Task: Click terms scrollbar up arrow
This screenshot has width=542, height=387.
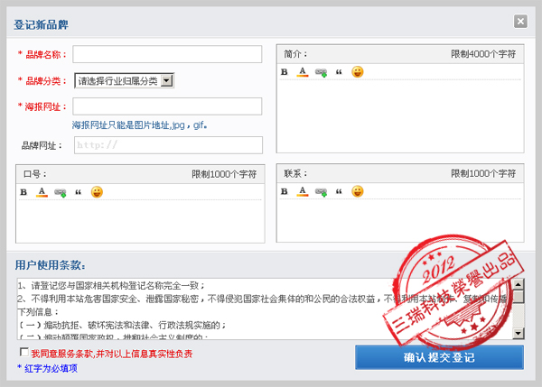Action: point(518,284)
